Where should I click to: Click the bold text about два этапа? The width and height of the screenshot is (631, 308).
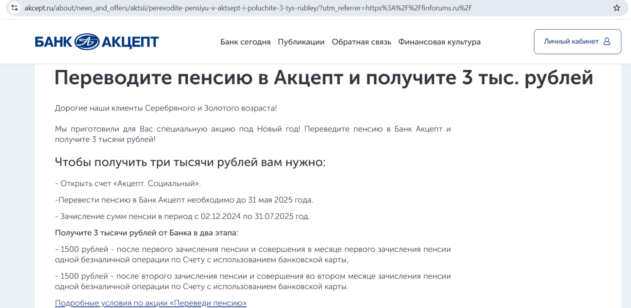[x=146, y=233]
